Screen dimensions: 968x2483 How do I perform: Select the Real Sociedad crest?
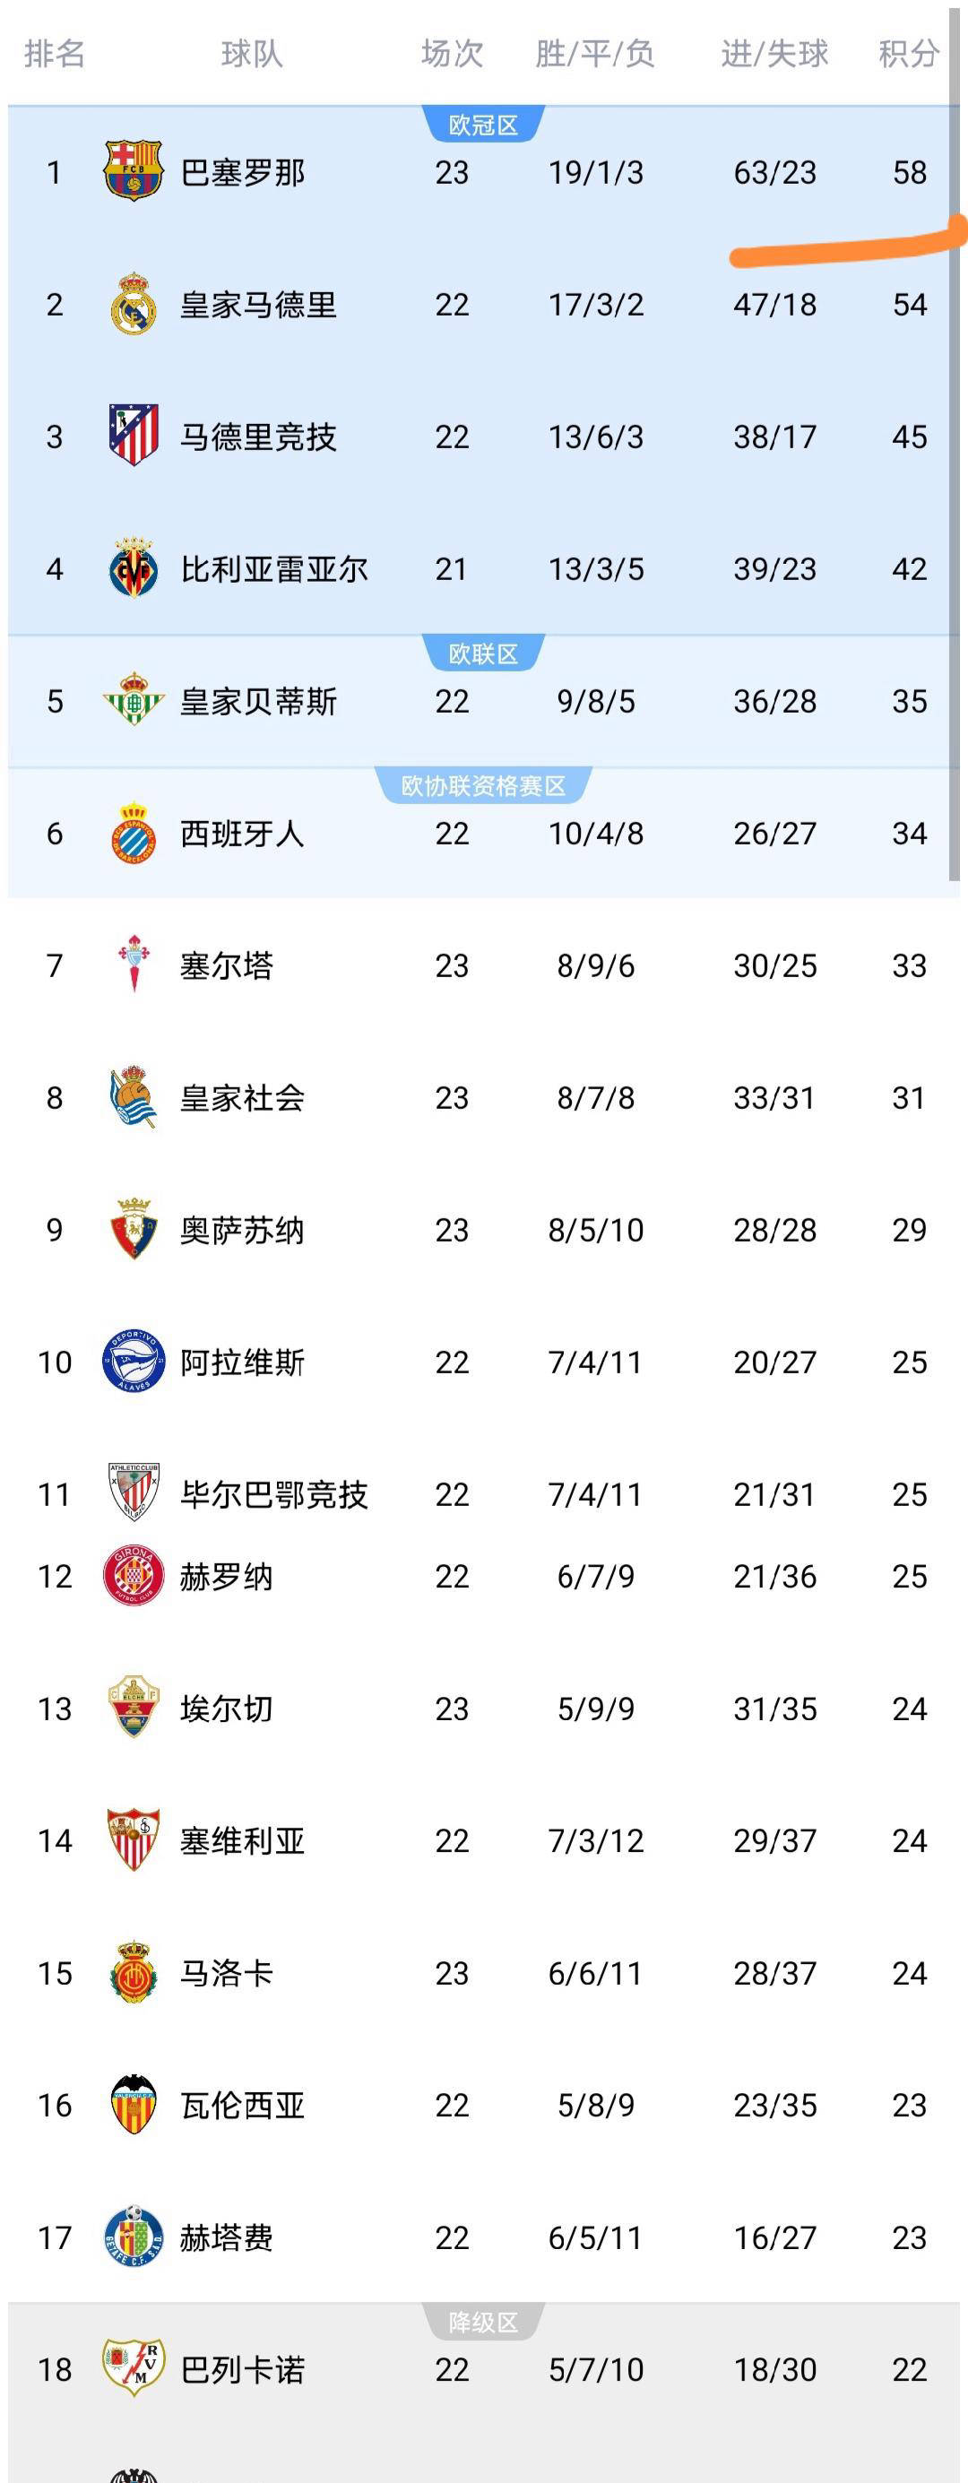point(133,1097)
